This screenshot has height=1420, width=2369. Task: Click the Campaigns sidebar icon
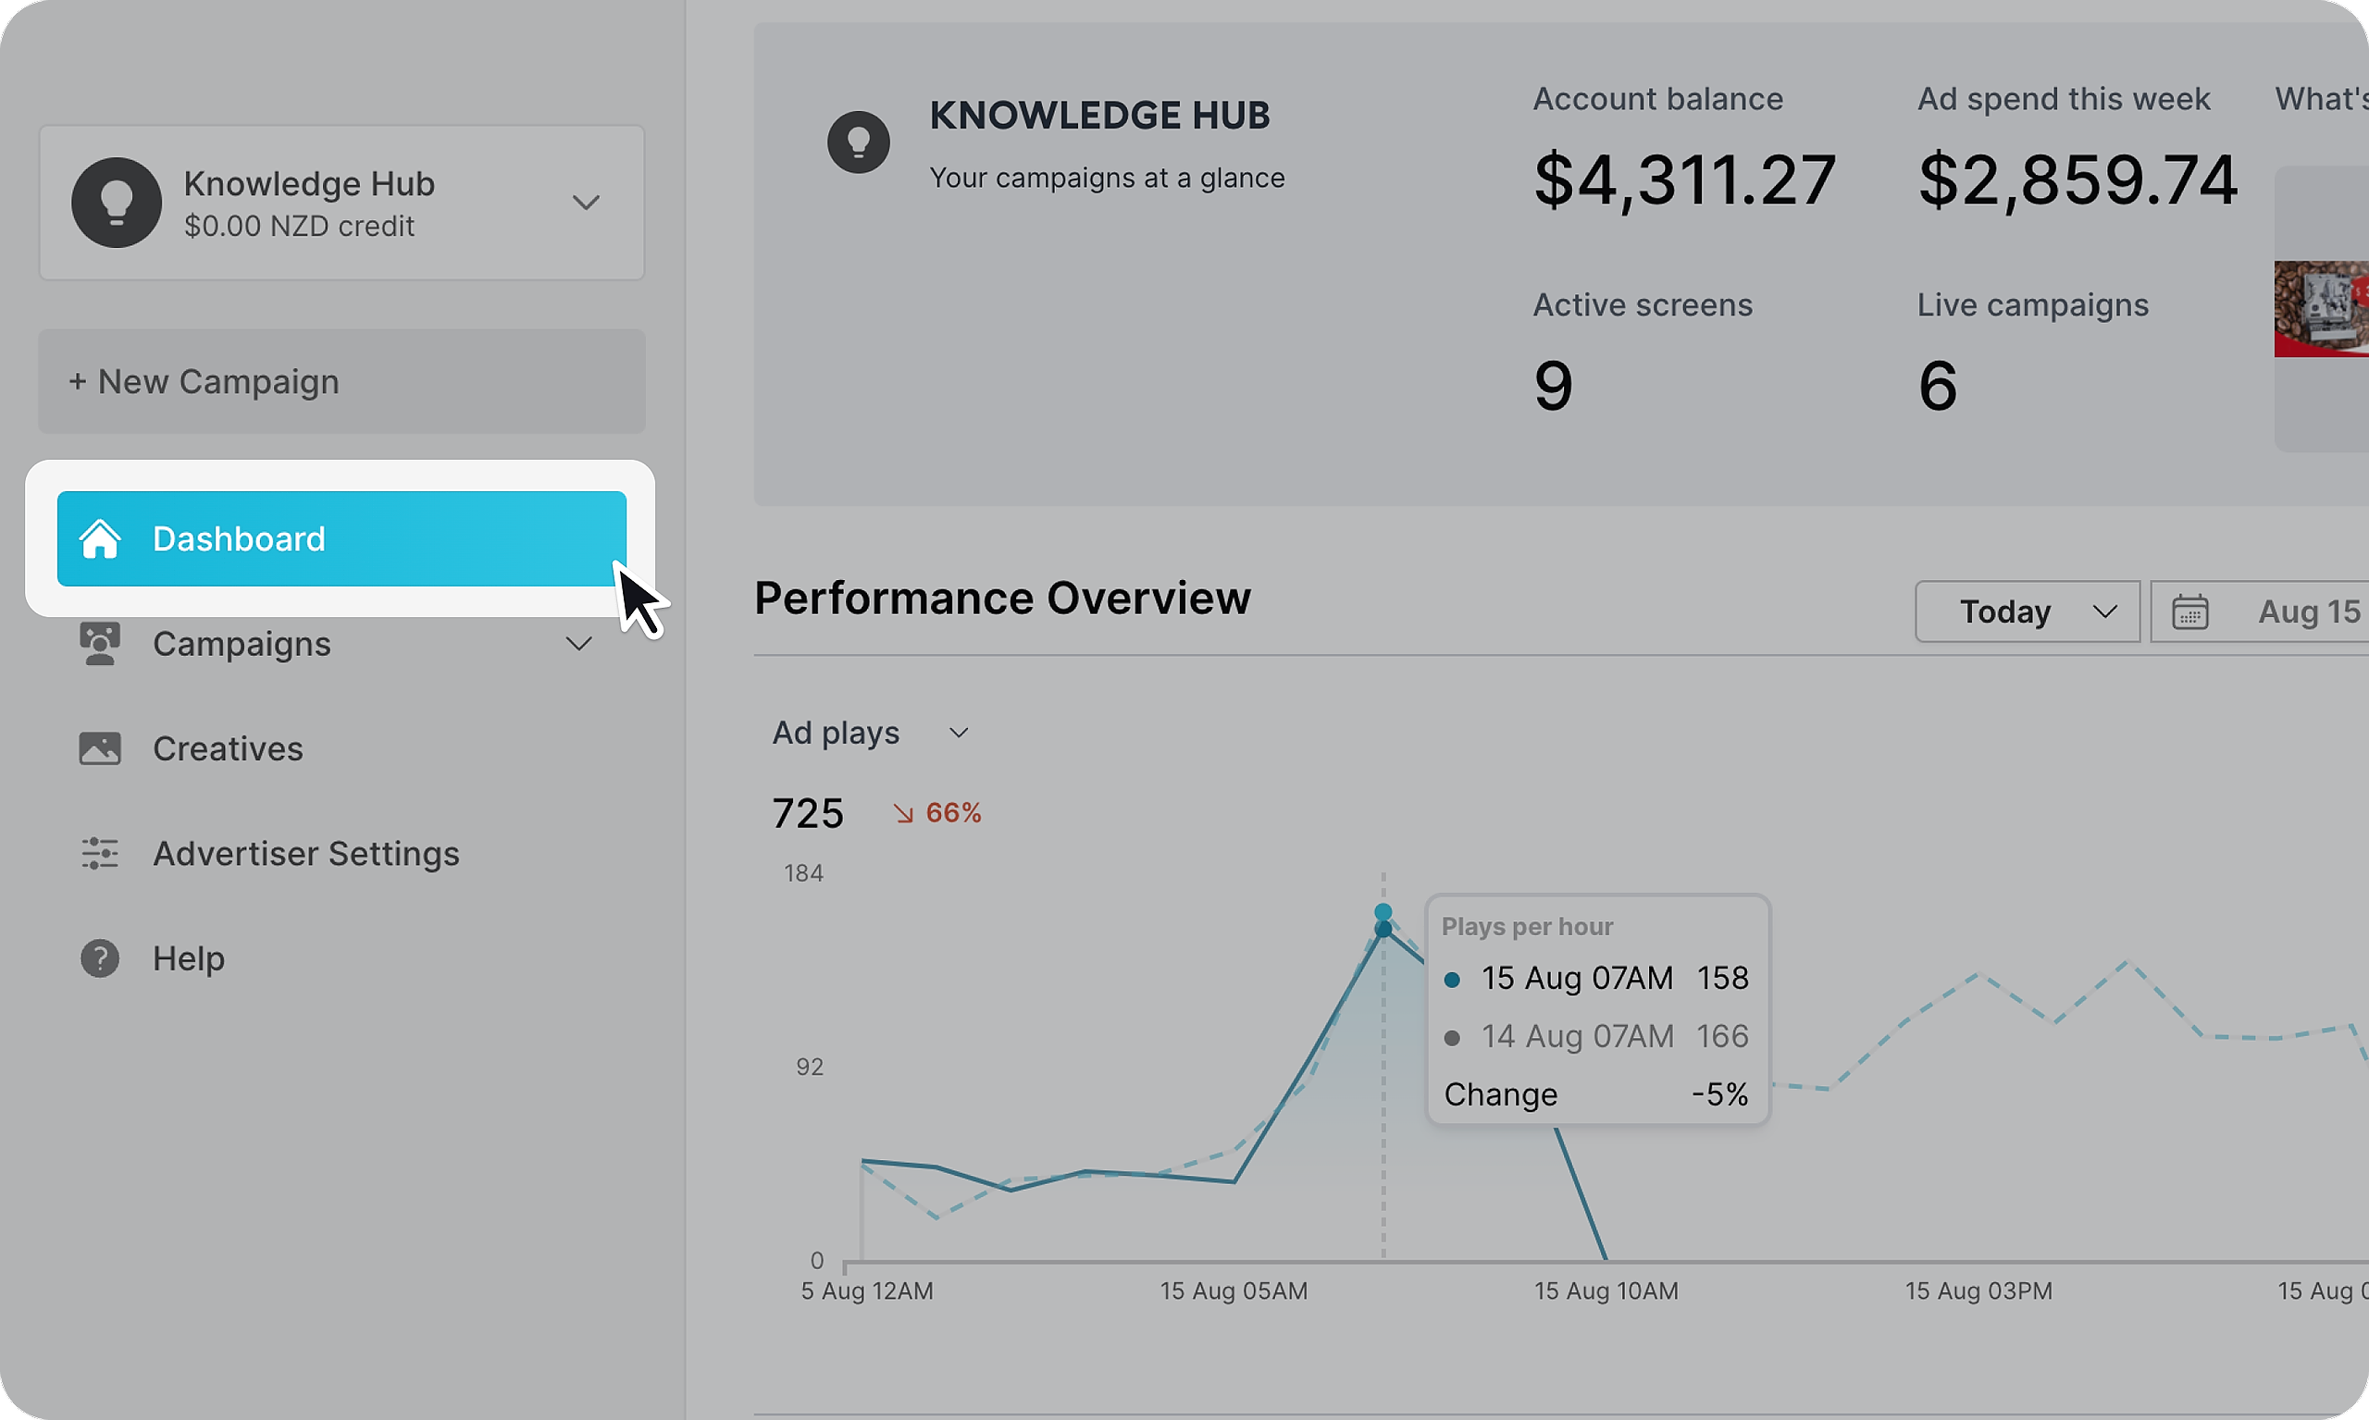pyautogui.click(x=100, y=644)
